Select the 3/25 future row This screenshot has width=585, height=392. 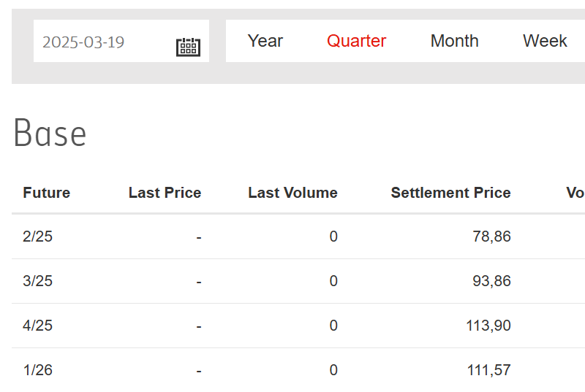point(298,281)
